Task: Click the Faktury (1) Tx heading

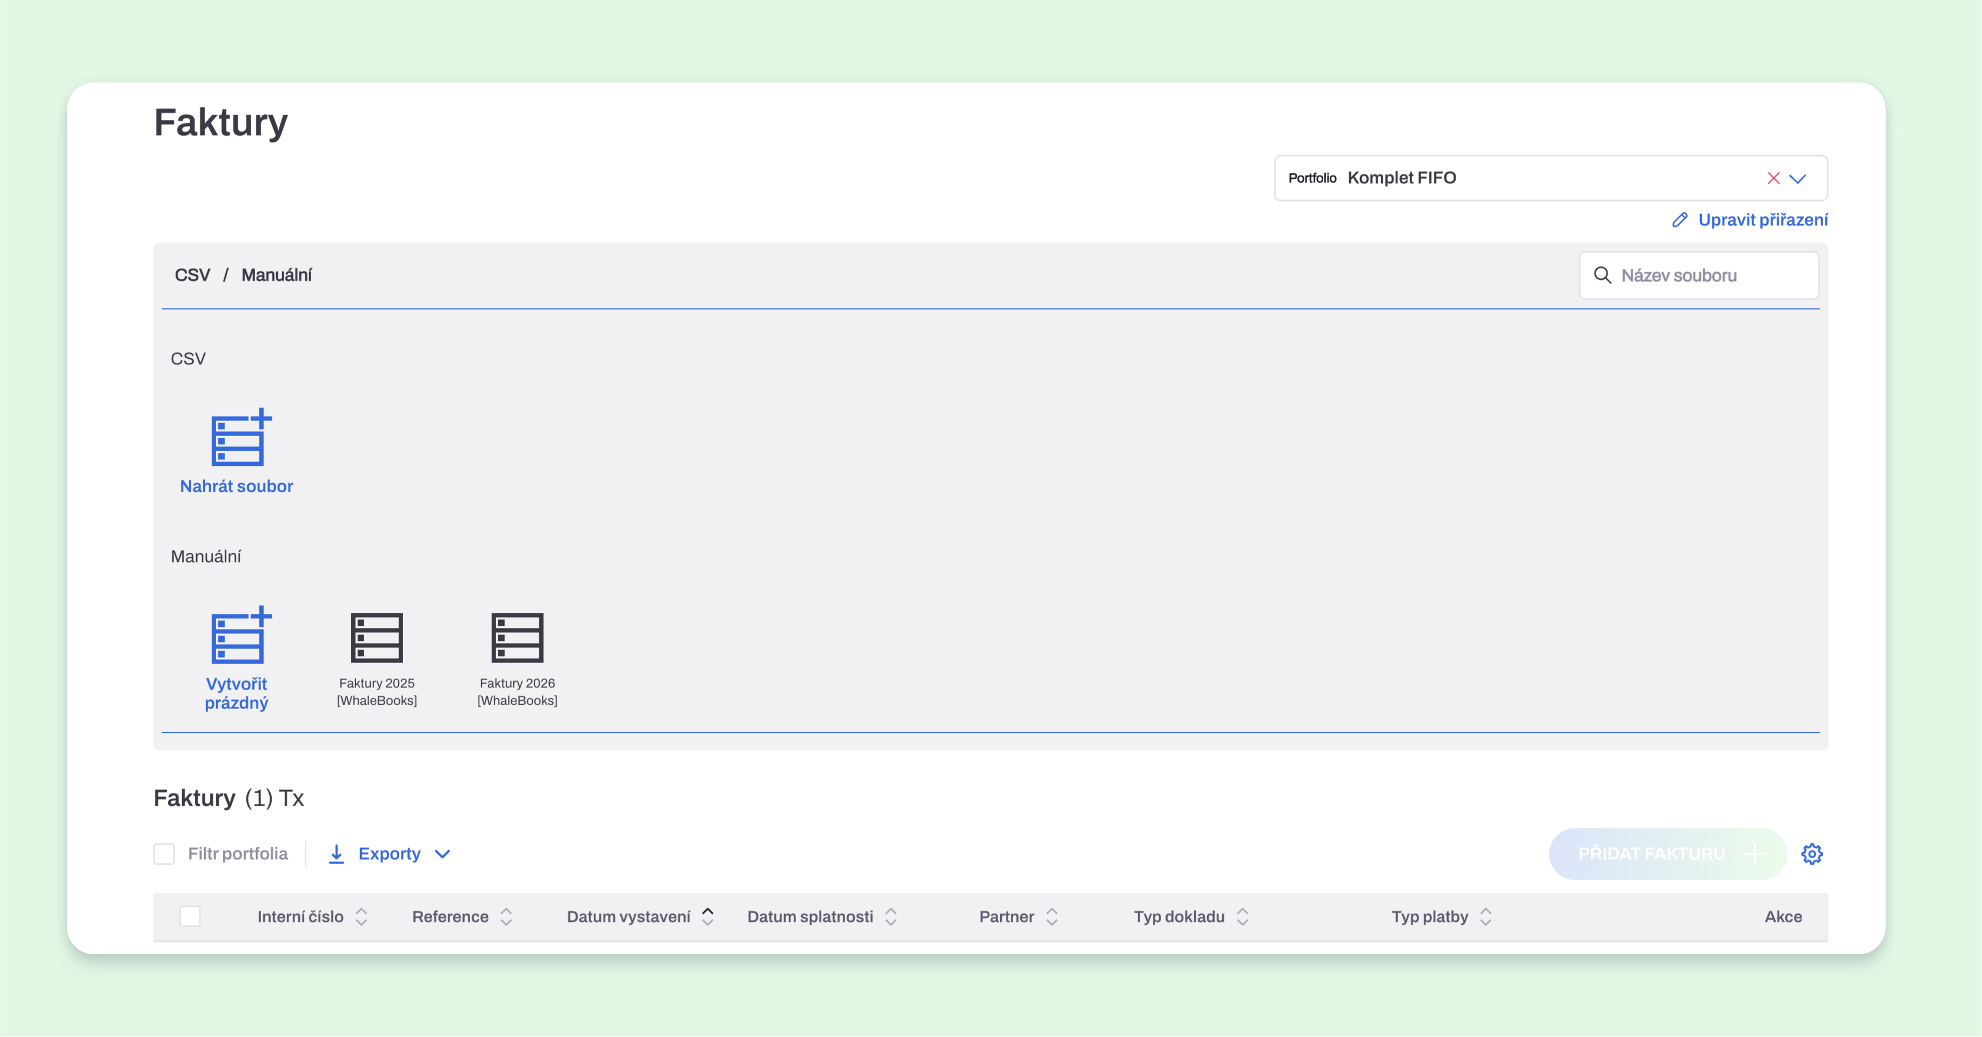Action: [x=229, y=798]
